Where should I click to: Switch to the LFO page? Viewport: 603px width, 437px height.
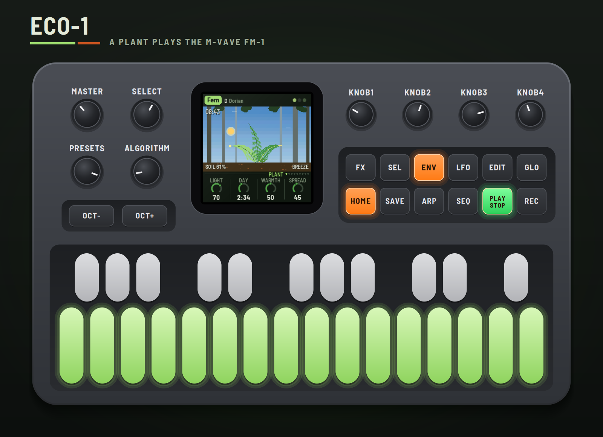pyautogui.click(x=463, y=167)
